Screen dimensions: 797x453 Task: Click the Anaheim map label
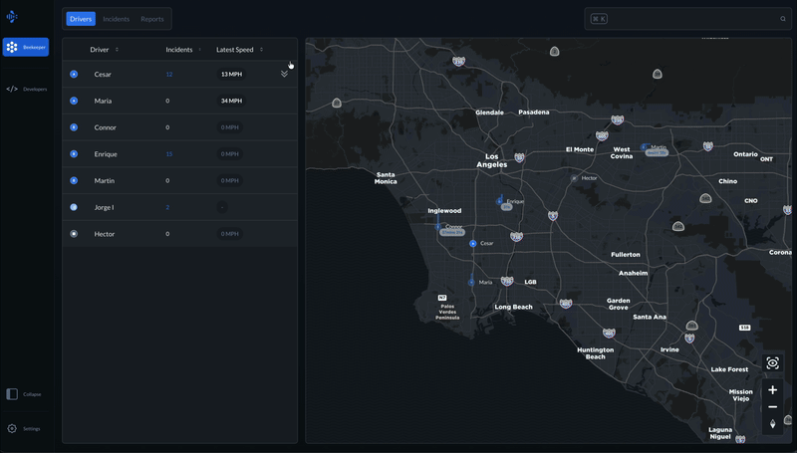pyautogui.click(x=633, y=273)
